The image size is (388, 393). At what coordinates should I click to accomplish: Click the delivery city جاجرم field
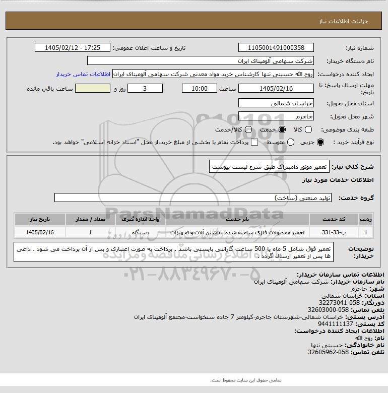(276, 116)
